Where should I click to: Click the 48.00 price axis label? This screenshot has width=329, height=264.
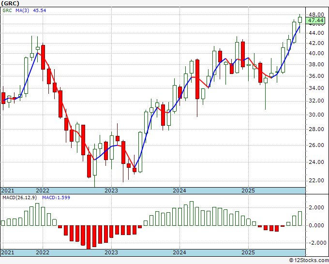pos(316,15)
